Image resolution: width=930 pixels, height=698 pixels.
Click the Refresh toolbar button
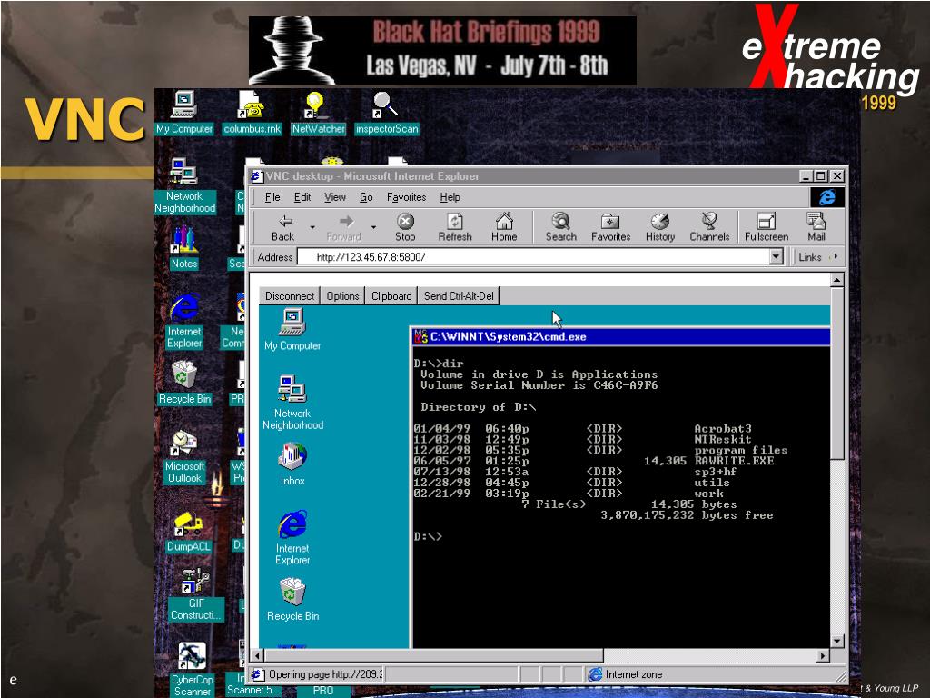455,227
